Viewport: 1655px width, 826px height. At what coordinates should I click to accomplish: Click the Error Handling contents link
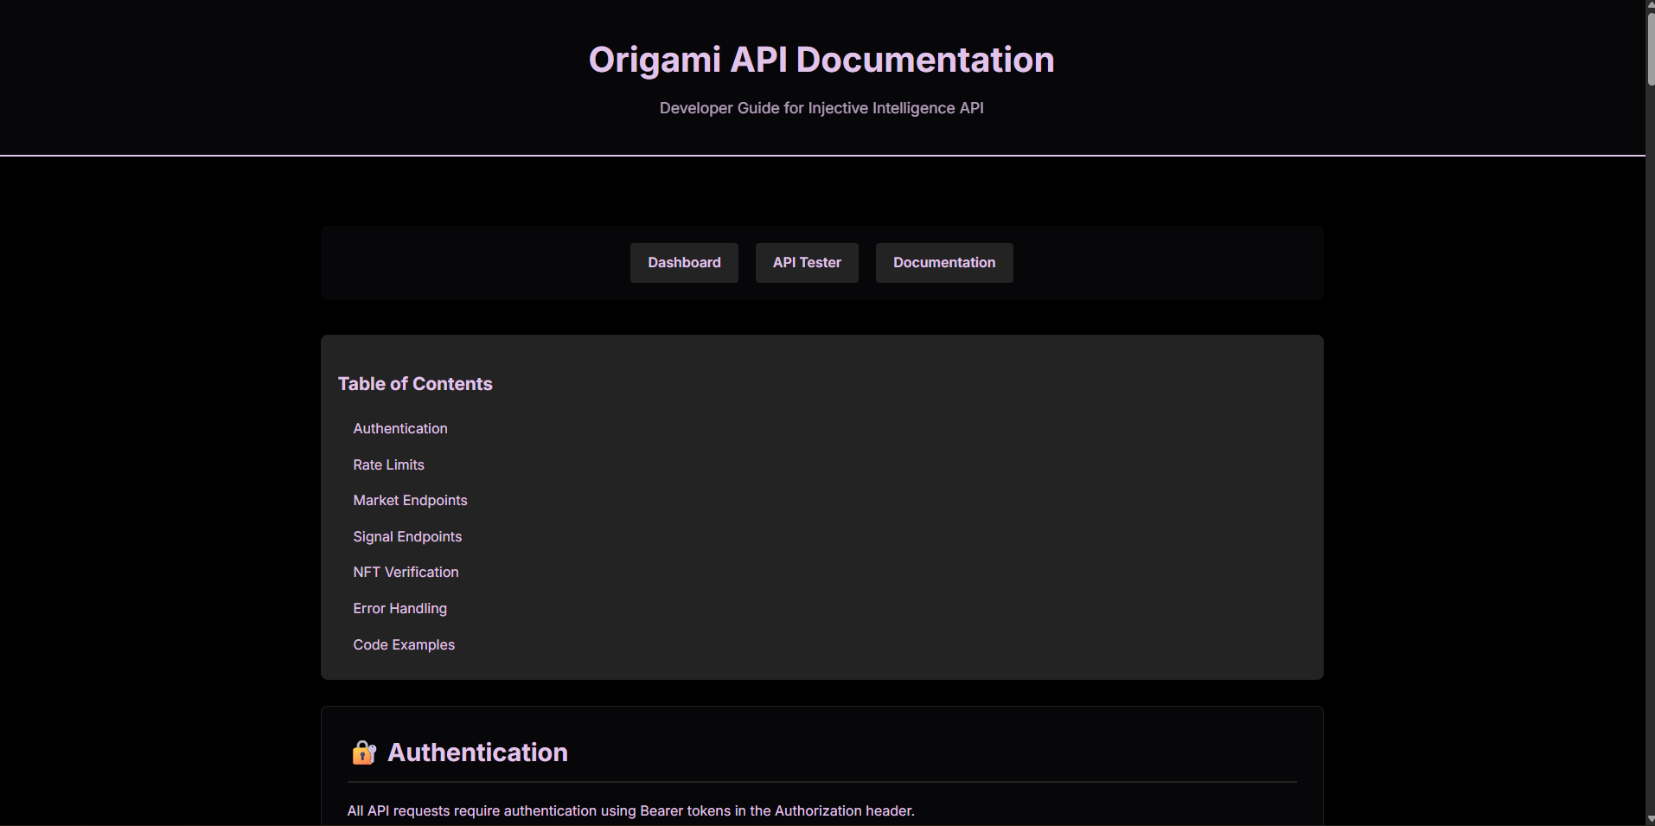[x=399, y=609]
